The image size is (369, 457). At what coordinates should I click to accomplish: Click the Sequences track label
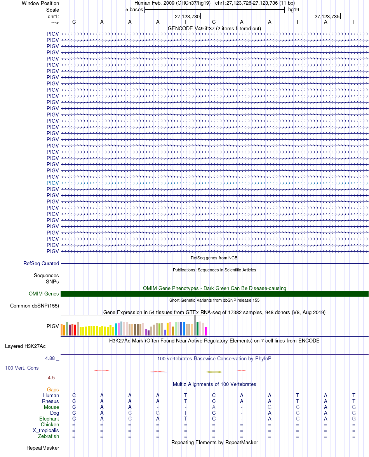[46, 275]
